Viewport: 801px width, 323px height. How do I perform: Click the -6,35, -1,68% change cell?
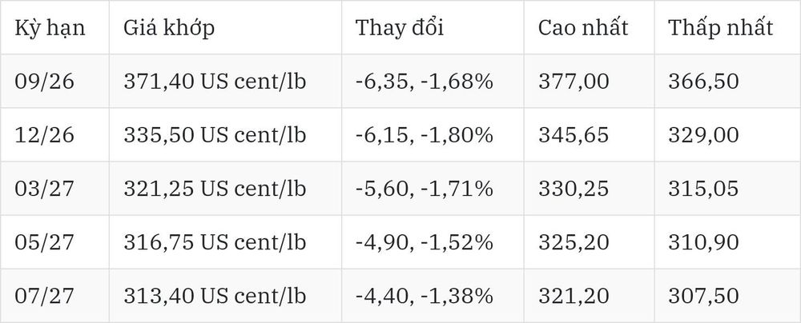click(433, 81)
